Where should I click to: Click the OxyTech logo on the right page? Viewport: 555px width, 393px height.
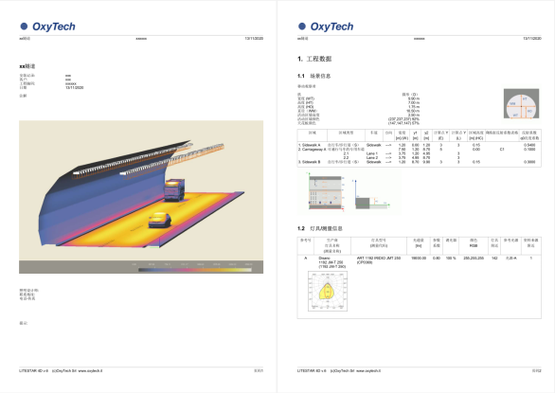(326, 27)
